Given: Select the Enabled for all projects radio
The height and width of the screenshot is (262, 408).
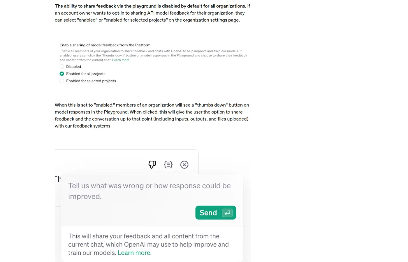Looking at the screenshot, I should click(62, 74).
